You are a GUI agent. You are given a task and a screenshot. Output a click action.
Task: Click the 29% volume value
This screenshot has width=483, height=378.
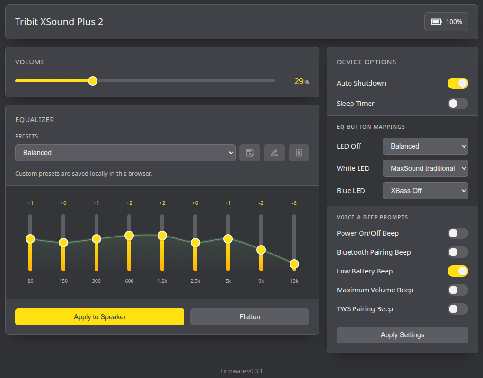301,81
